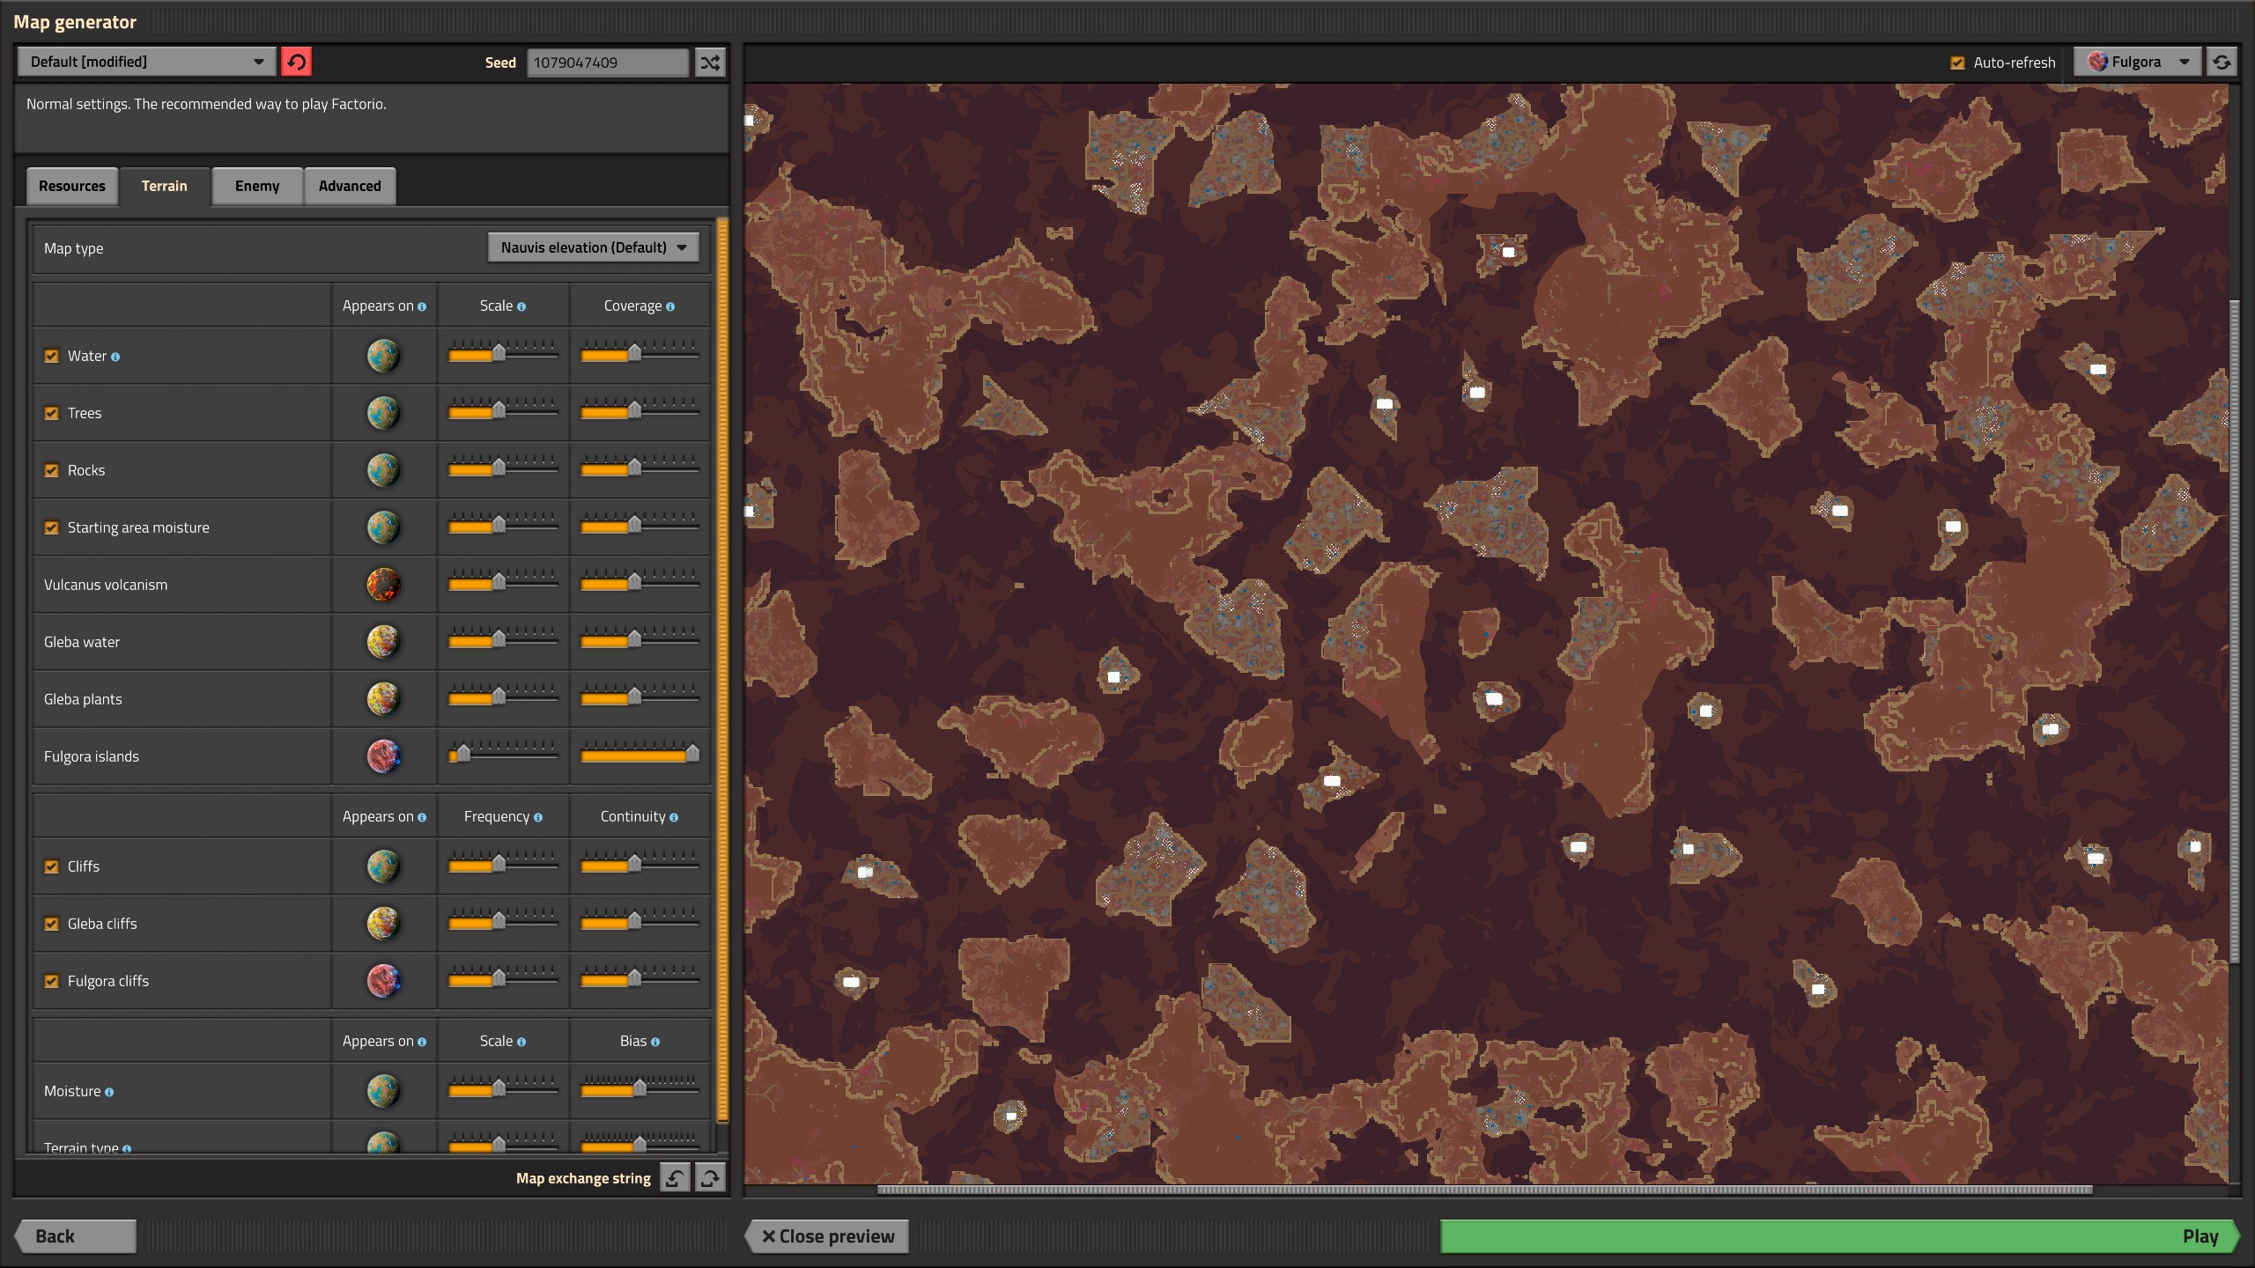Viewport: 2255px width, 1268px height.
Task: Click the Gleba water Coverage slider
Action: coord(640,639)
